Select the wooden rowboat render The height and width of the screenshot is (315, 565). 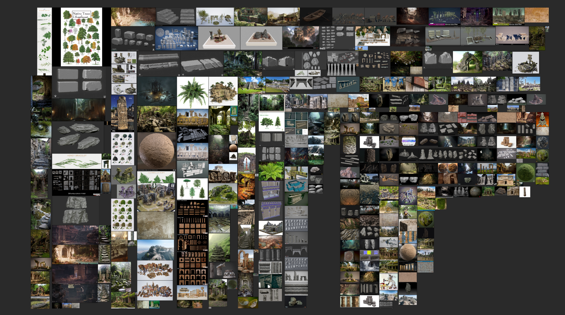pos(316,16)
